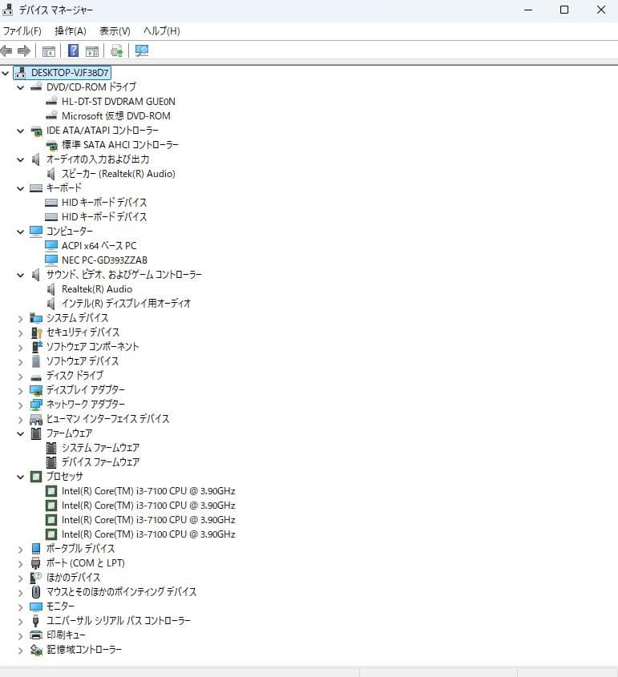This screenshot has height=677, width=618.
Task: Minimize the デバイス マネージャー window
Action: point(528,10)
